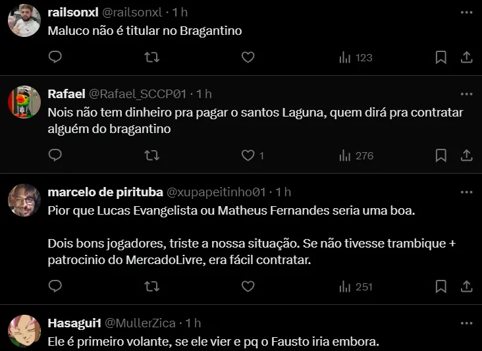View analytics showing 276 views
The height and width of the screenshot is (351, 482).
pyautogui.click(x=356, y=155)
